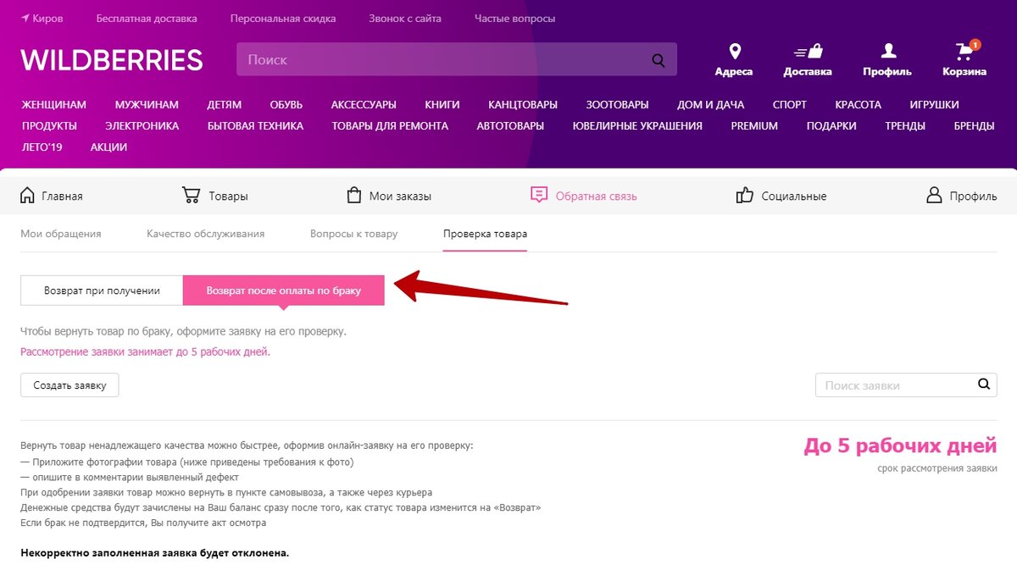This screenshot has width=1017, height=570.
Task: Open the ЮВЕЛИРНЫЕ УКРАШЕНИЯ category menu
Action: coord(637,126)
